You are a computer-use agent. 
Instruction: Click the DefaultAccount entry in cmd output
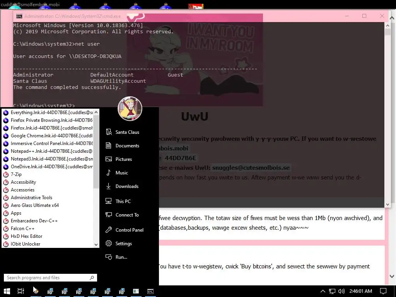pyautogui.click(x=112, y=75)
